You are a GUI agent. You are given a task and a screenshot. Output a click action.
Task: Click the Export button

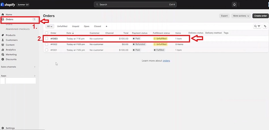[x=224, y=16]
